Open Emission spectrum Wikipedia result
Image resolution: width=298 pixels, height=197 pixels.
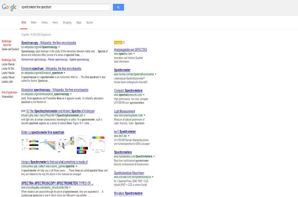point(51,69)
